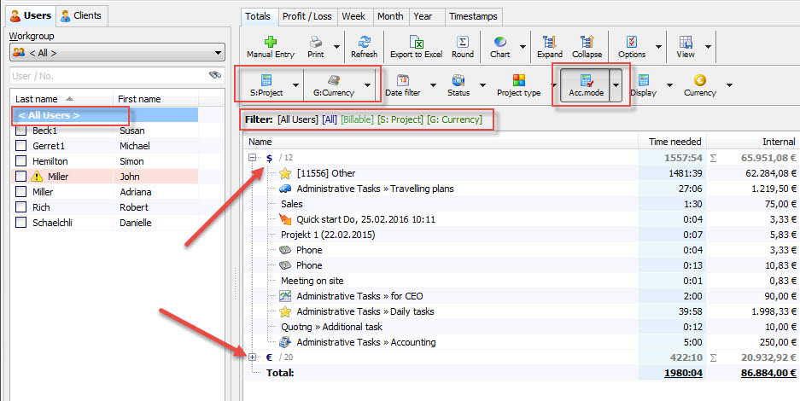Click the Round sigma icon
The image size is (800, 401).
point(462,42)
